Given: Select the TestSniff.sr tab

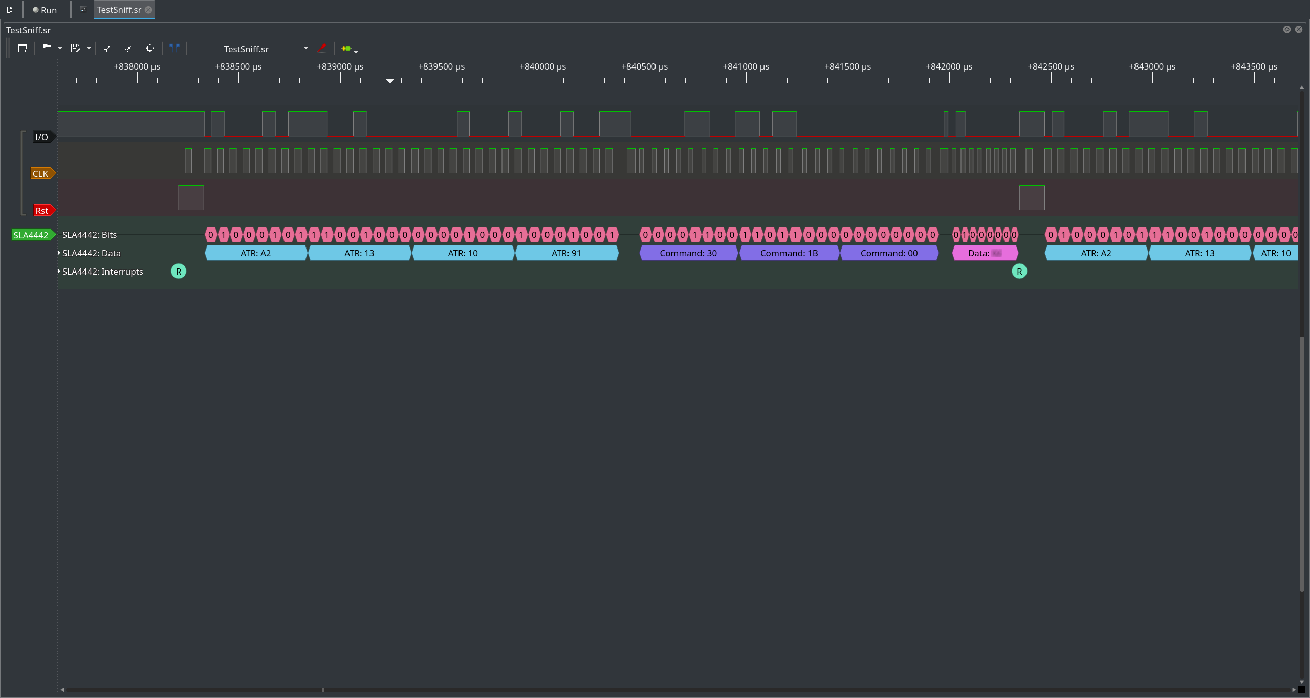Looking at the screenshot, I should coord(119,10).
